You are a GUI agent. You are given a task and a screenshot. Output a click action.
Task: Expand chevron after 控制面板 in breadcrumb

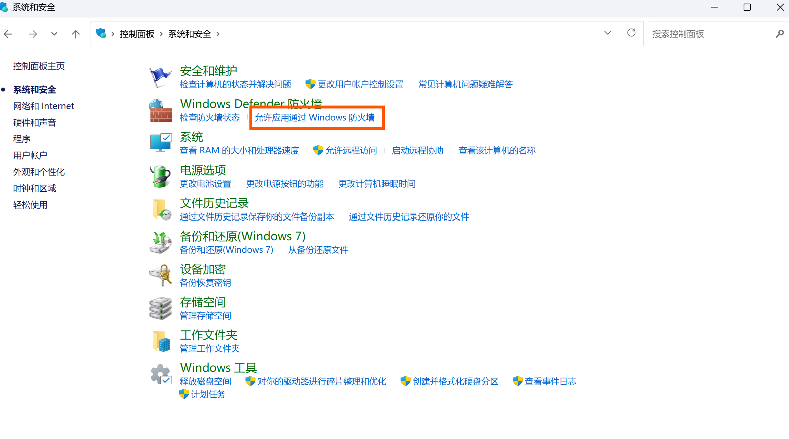coord(161,34)
